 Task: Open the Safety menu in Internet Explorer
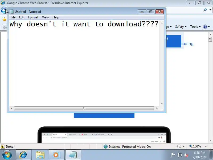pyautogui.click(x=181, y=27)
